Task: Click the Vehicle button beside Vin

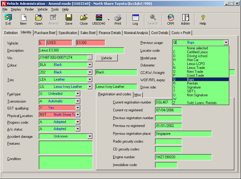Action: [106, 58]
